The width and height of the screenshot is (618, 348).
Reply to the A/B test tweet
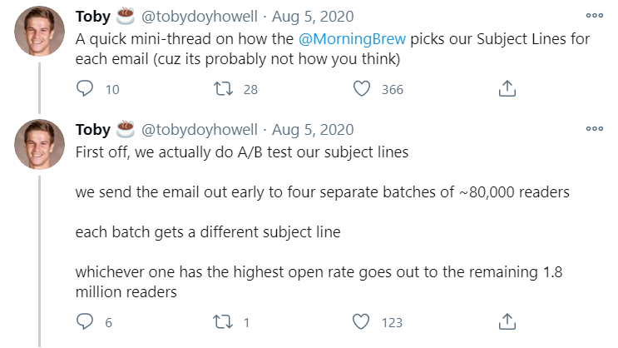pos(86,322)
